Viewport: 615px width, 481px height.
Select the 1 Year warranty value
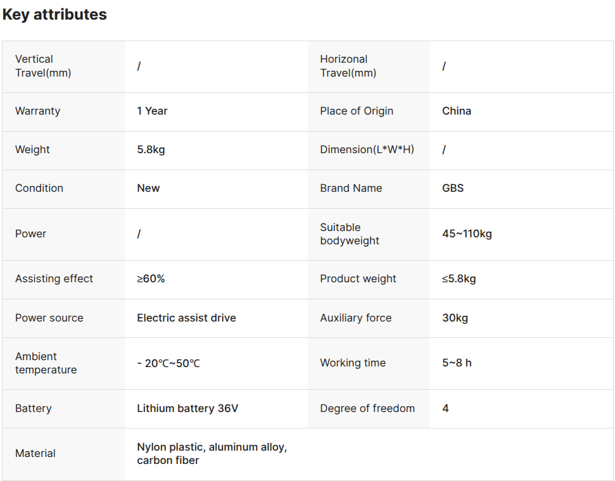(x=152, y=111)
